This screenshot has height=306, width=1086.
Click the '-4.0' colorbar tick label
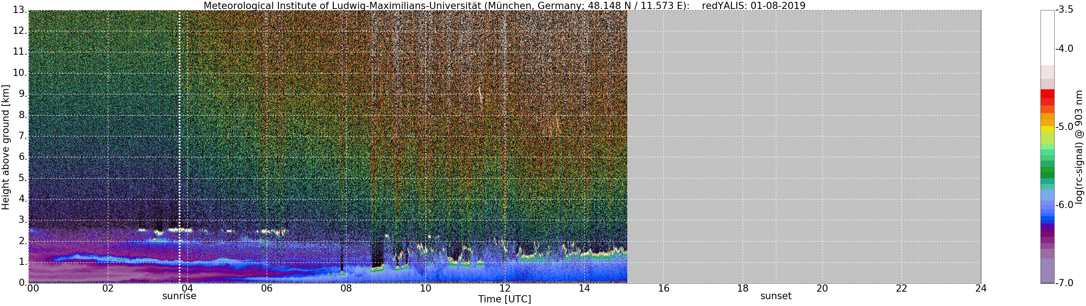[x=1064, y=48]
